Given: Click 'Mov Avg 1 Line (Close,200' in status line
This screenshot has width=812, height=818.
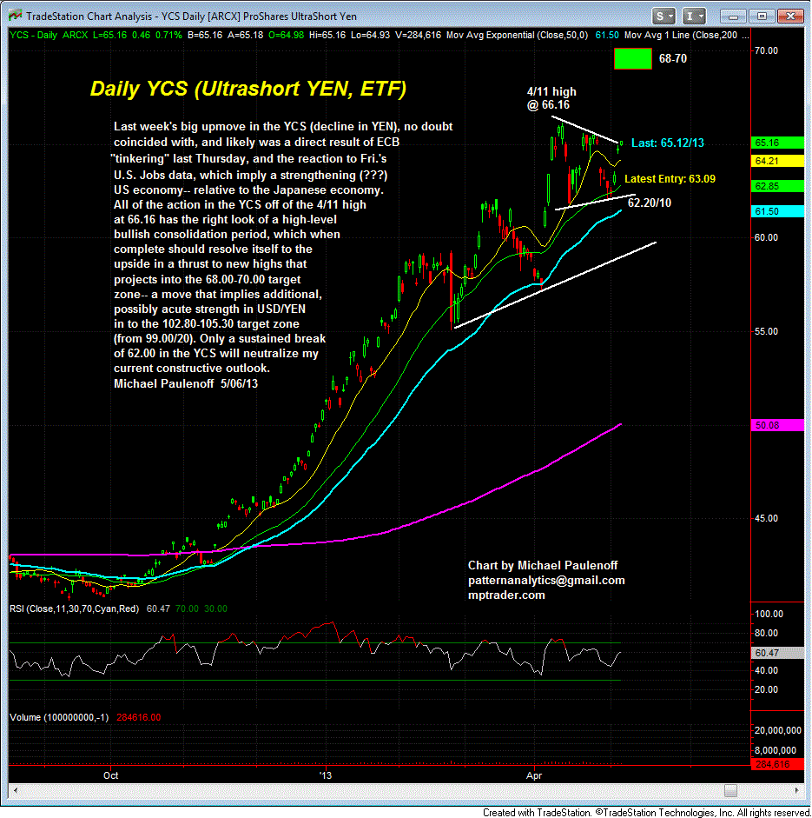Looking at the screenshot, I should (x=681, y=35).
